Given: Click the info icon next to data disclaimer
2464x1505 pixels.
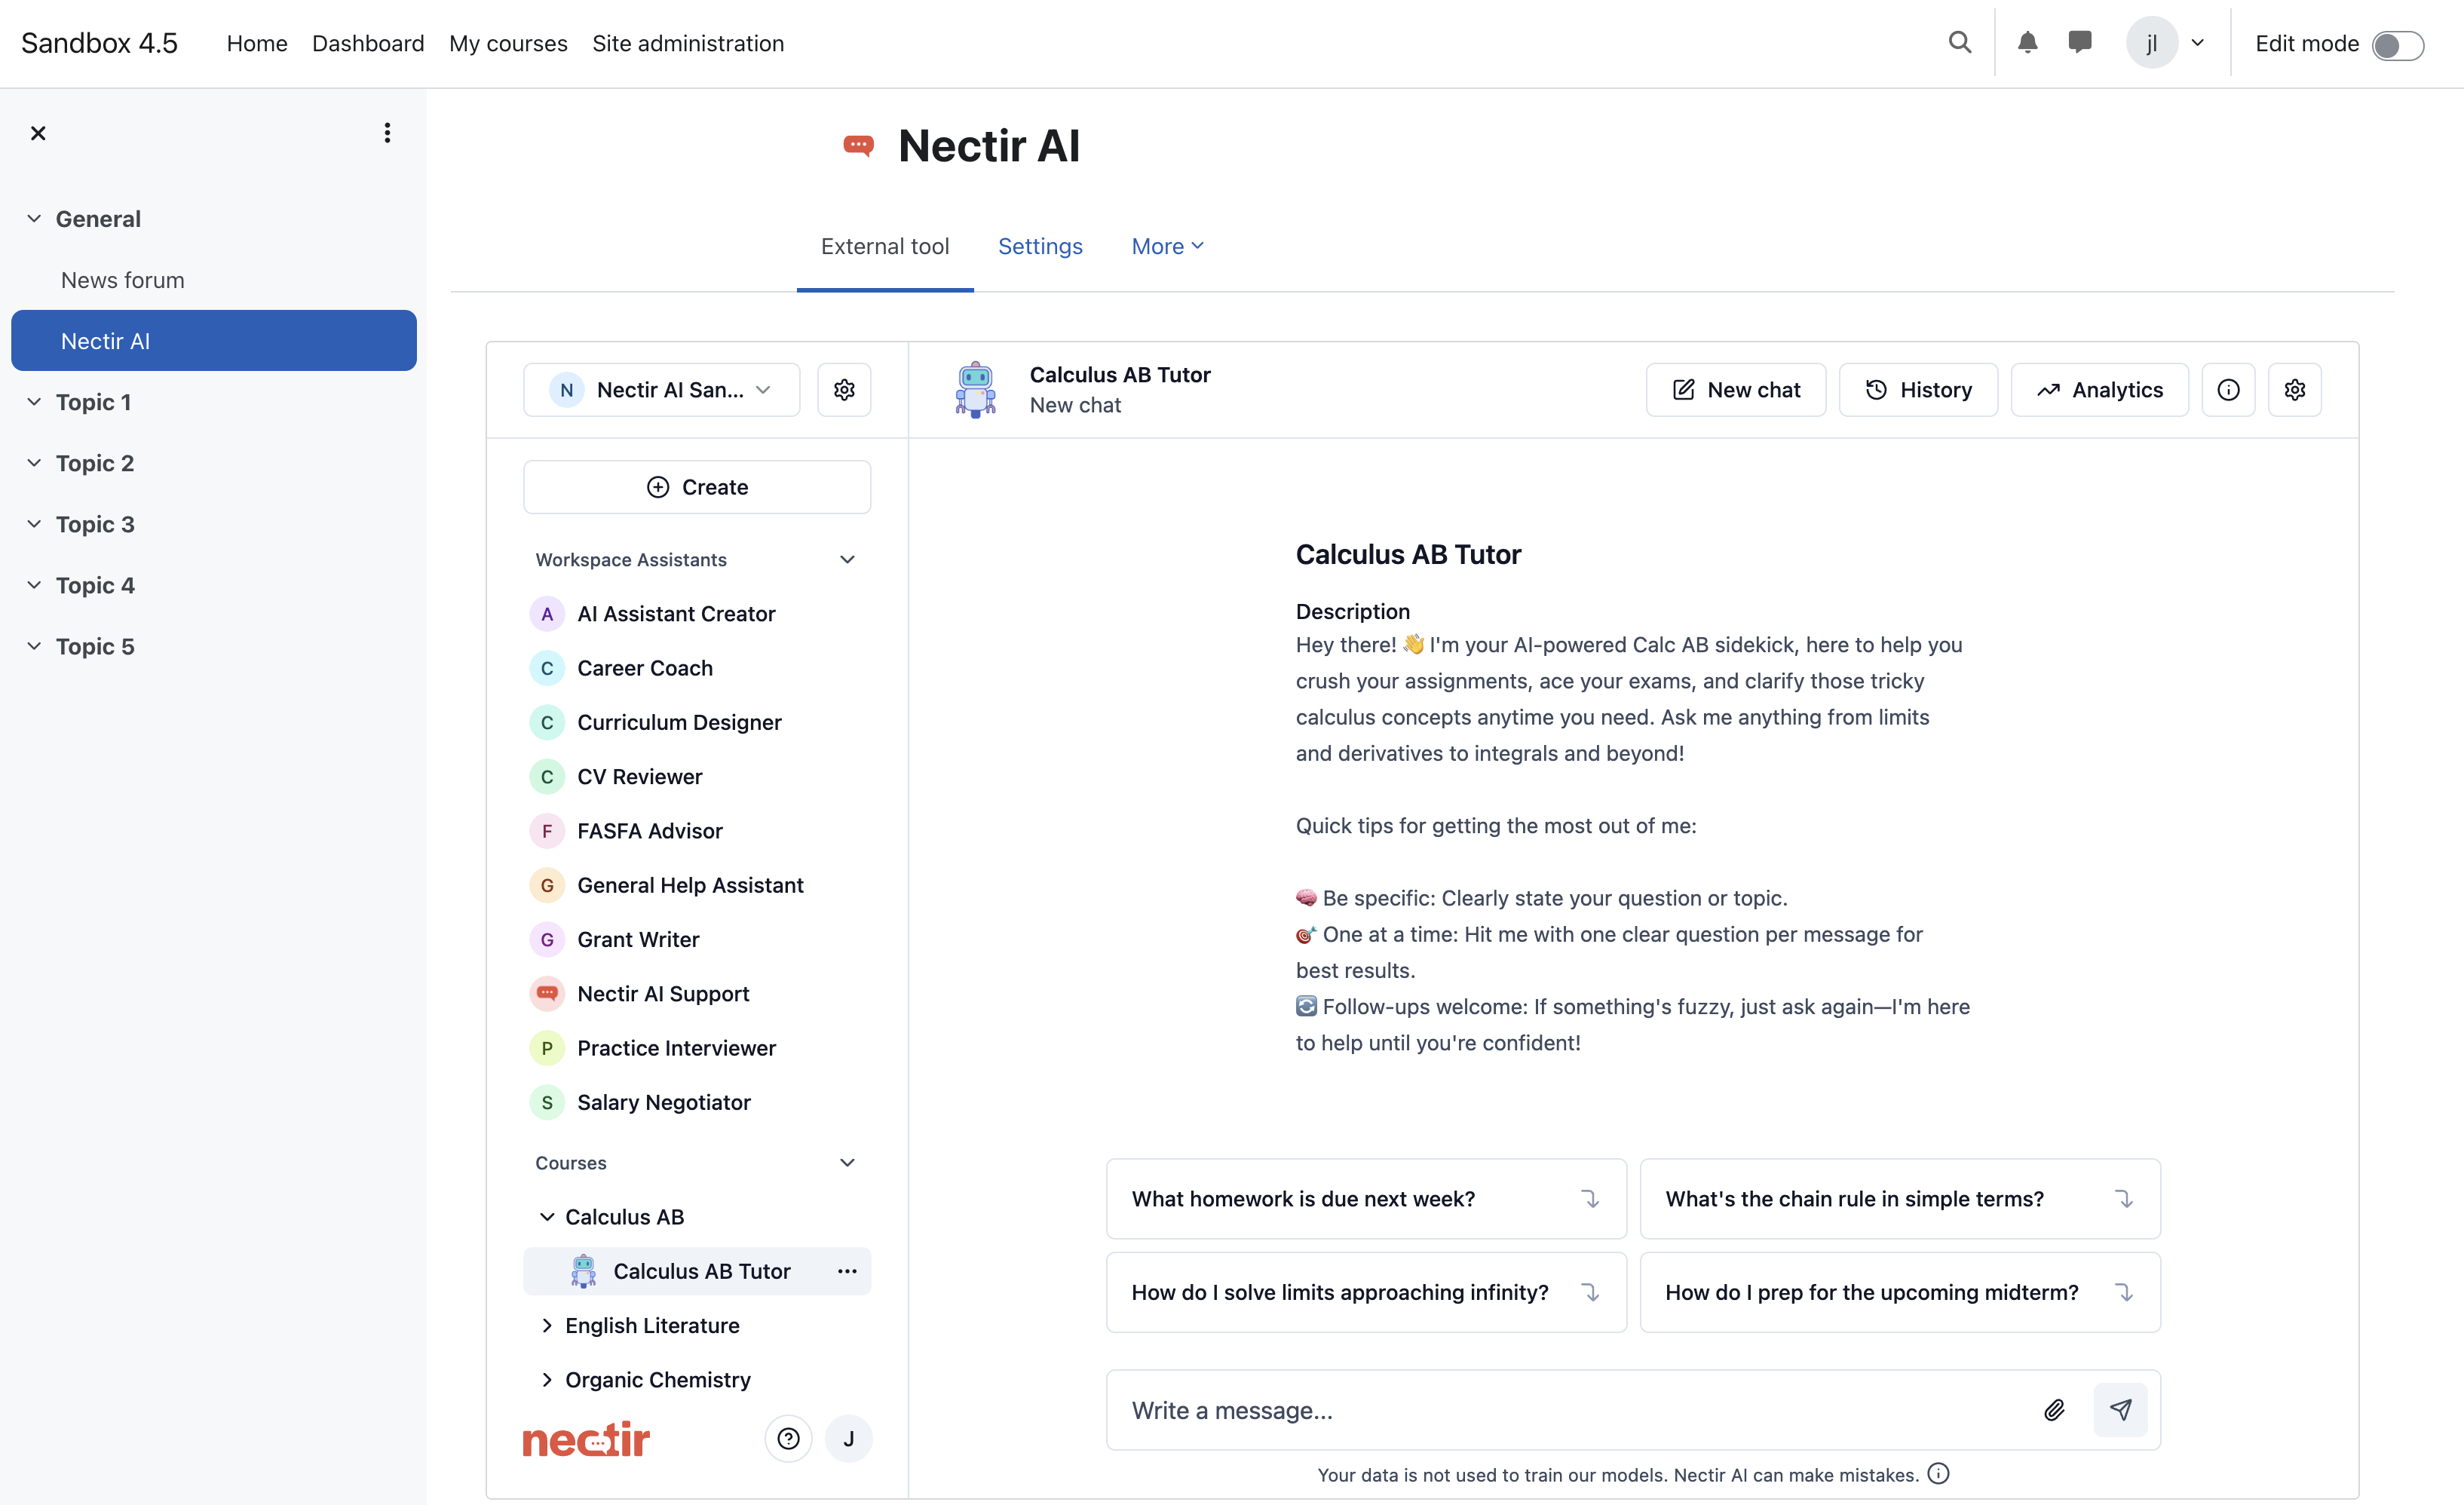Looking at the screenshot, I should click(1938, 1474).
